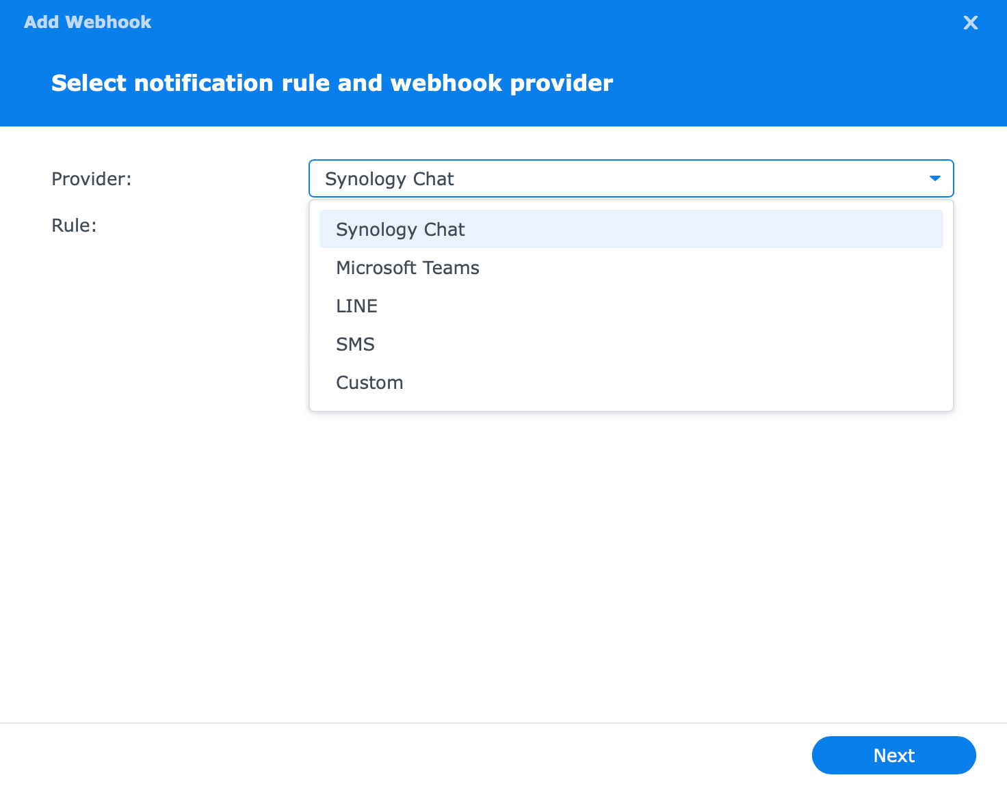Select the Custom provider option
This screenshot has width=1007, height=786.
[631, 382]
